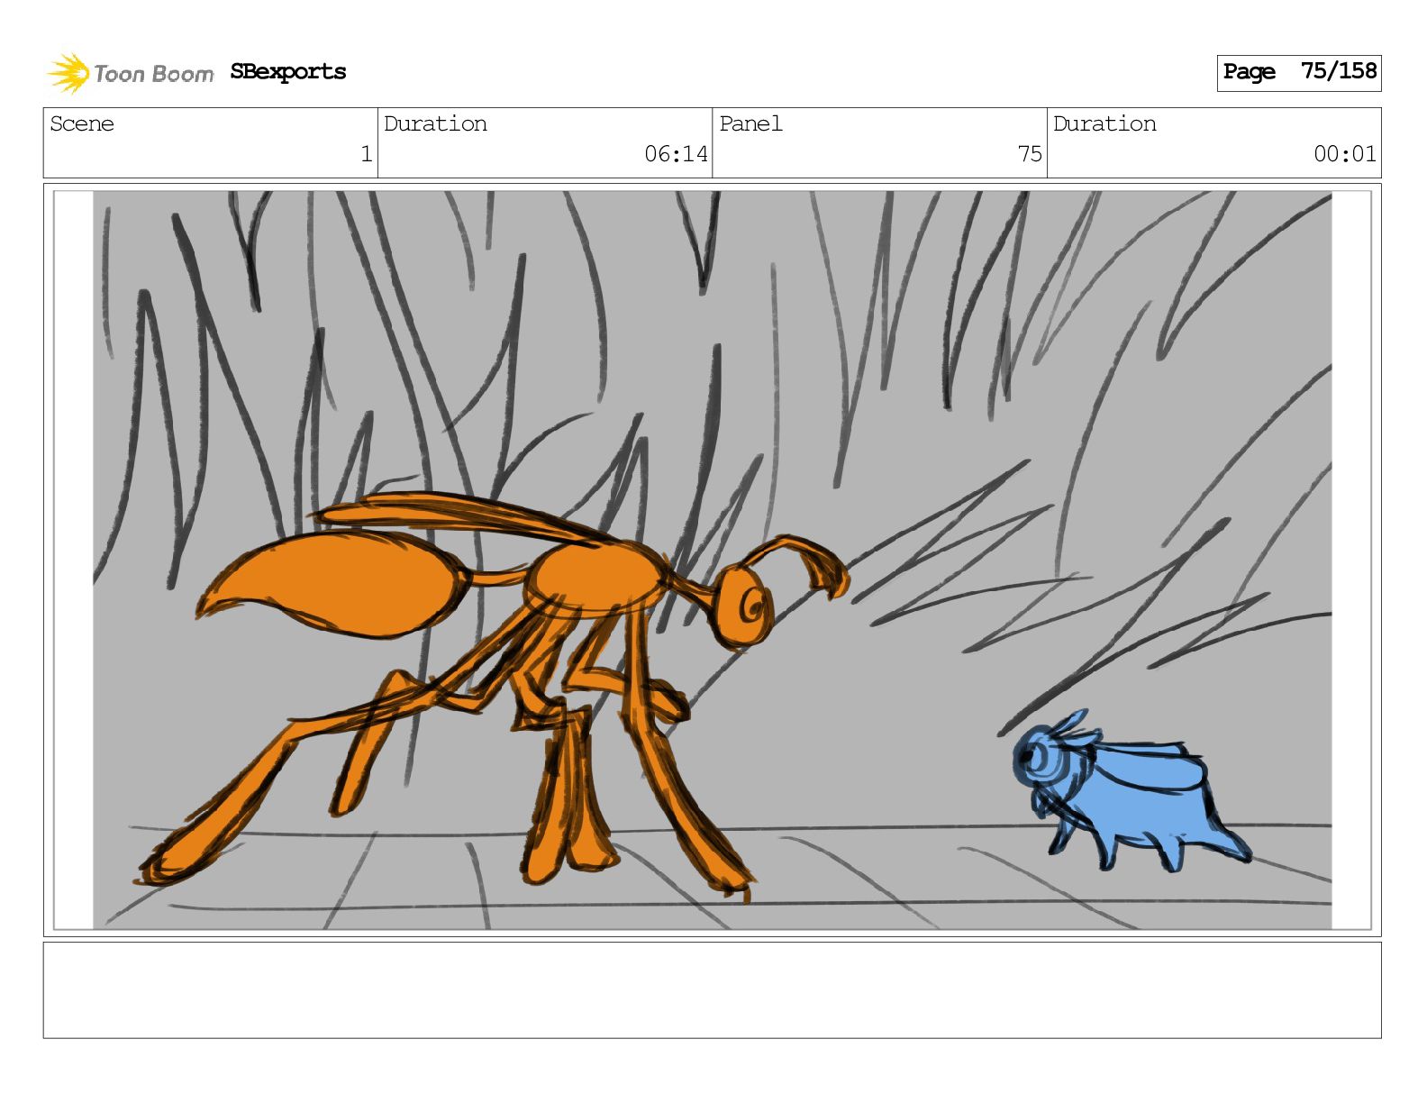Click the panel number 75

coord(1030,154)
